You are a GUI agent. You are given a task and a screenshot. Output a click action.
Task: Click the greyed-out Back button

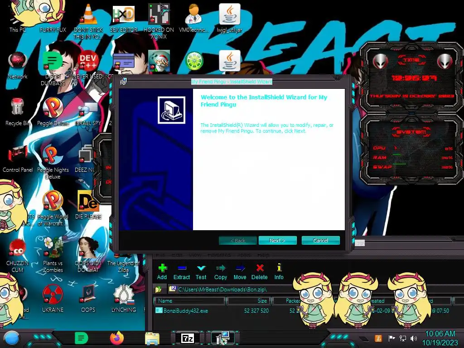[x=237, y=241]
